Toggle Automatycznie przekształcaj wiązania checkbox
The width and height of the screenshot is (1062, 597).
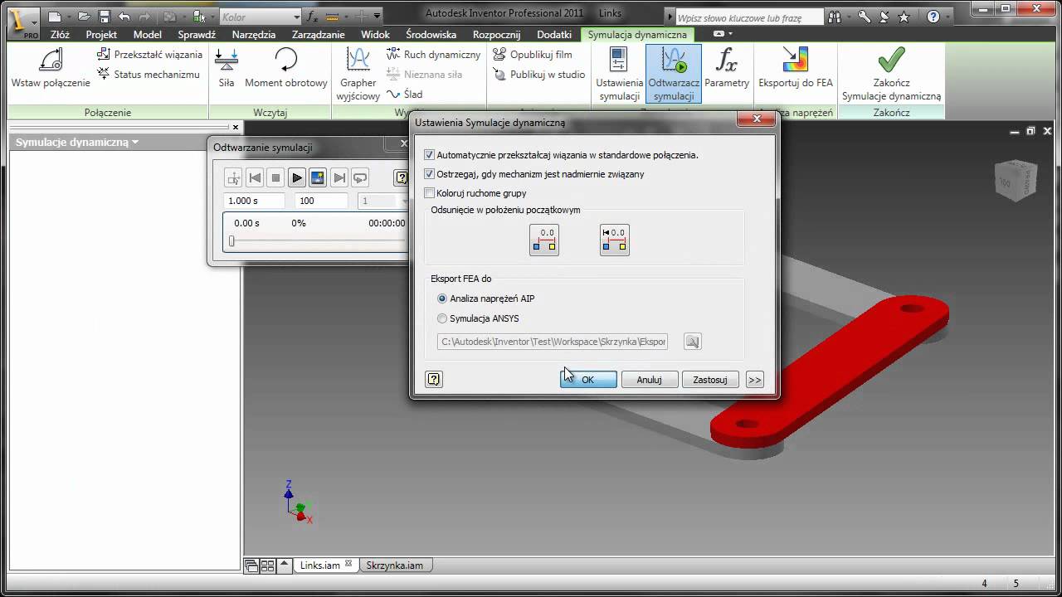coord(429,155)
